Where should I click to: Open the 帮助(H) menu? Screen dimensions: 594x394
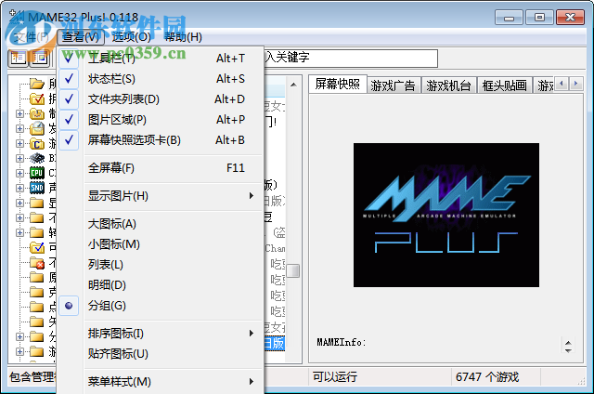[183, 37]
